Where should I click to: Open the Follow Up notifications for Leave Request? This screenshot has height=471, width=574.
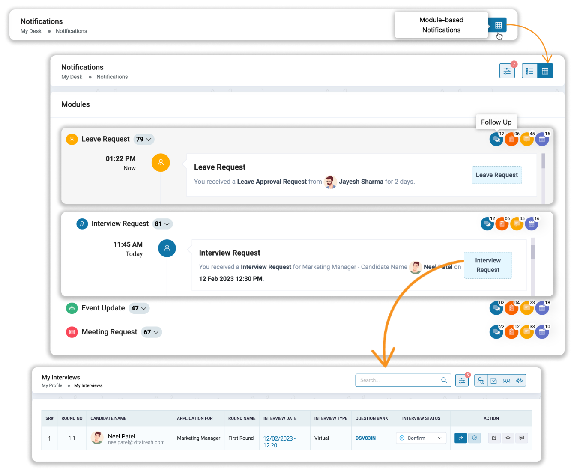pos(496,139)
